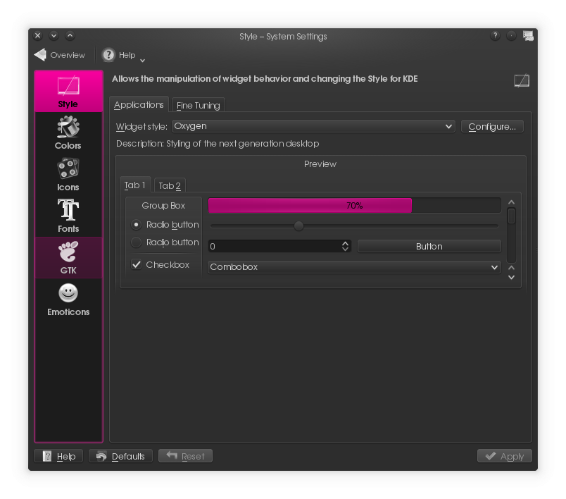Click the Help toolbar icon

[x=108, y=55]
